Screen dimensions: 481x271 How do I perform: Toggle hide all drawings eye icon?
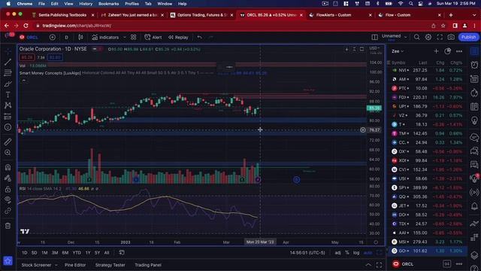click(x=8, y=199)
